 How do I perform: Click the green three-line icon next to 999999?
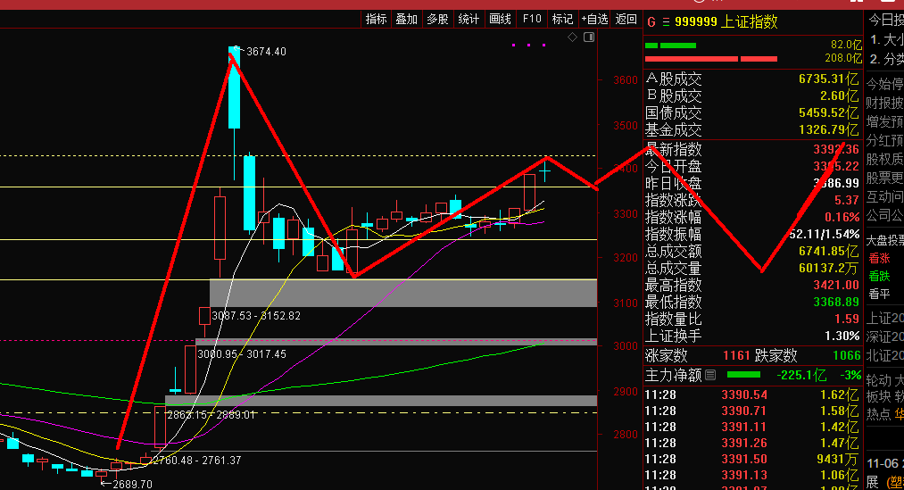[666, 22]
